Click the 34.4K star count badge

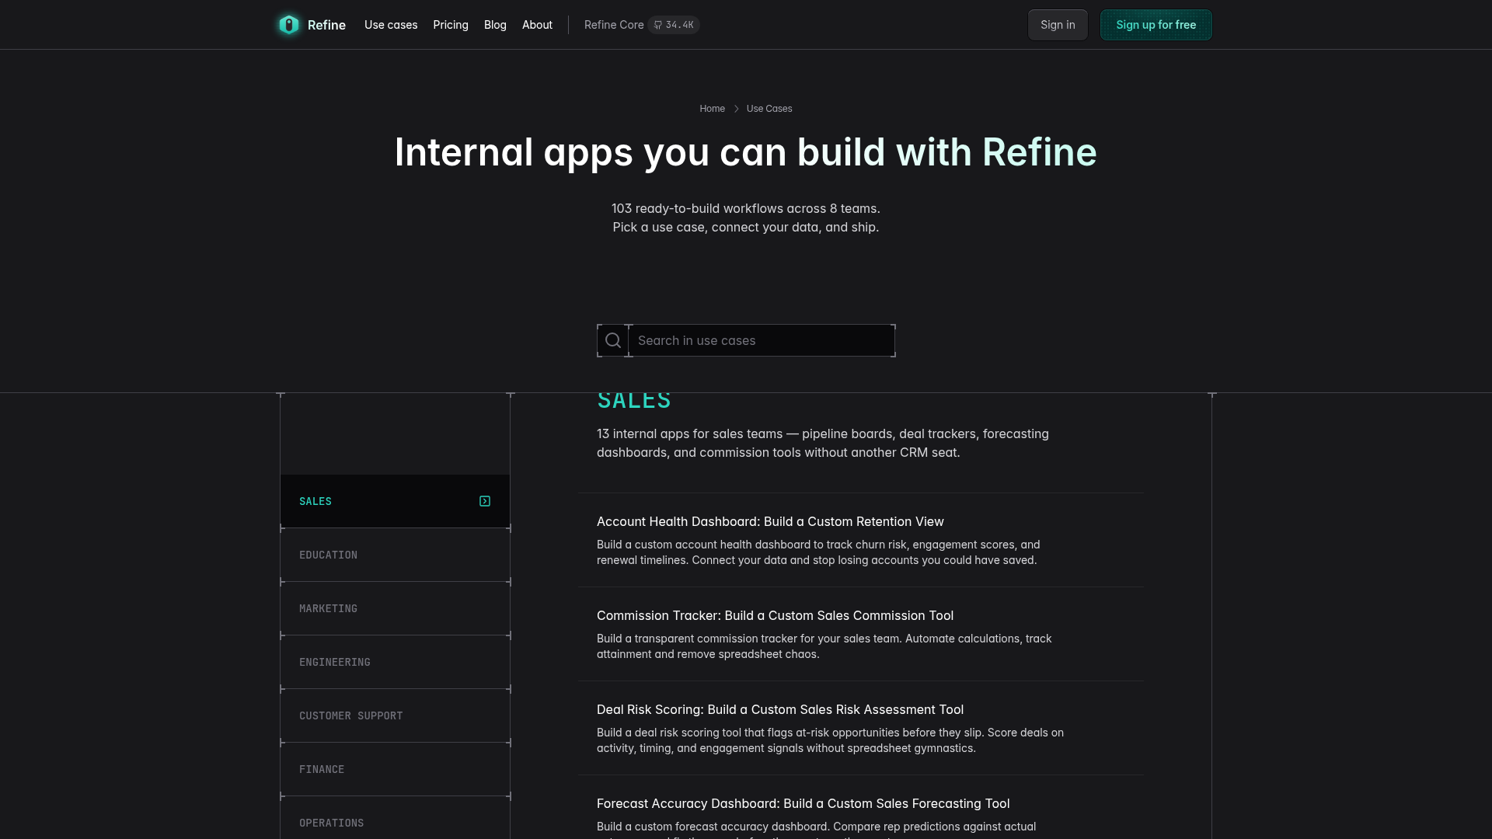(x=674, y=25)
